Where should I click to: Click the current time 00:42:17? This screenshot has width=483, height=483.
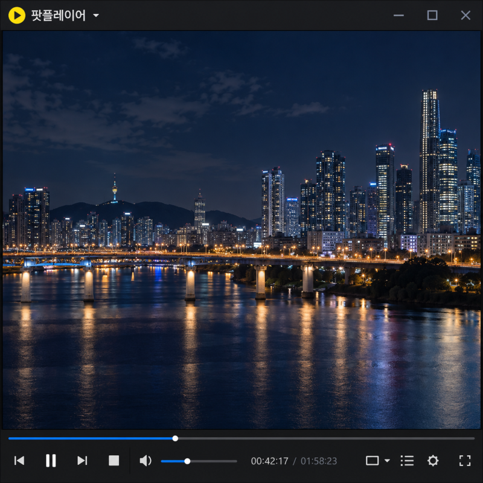click(269, 461)
